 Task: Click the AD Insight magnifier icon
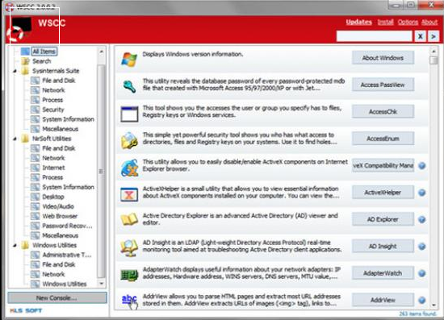[129, 248]
